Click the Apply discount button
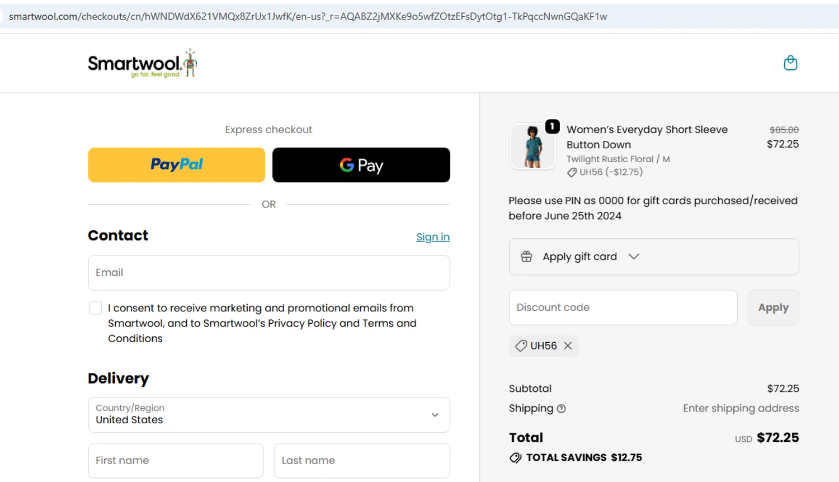The height and width of the screenshot is (482, 839). [x=774, y=308]
